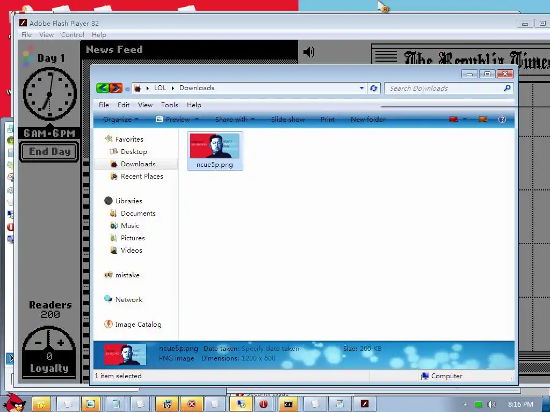Click Print in the Explorer toolbar
The height and width of the screenshot is (412, 550).
point(328,120)
